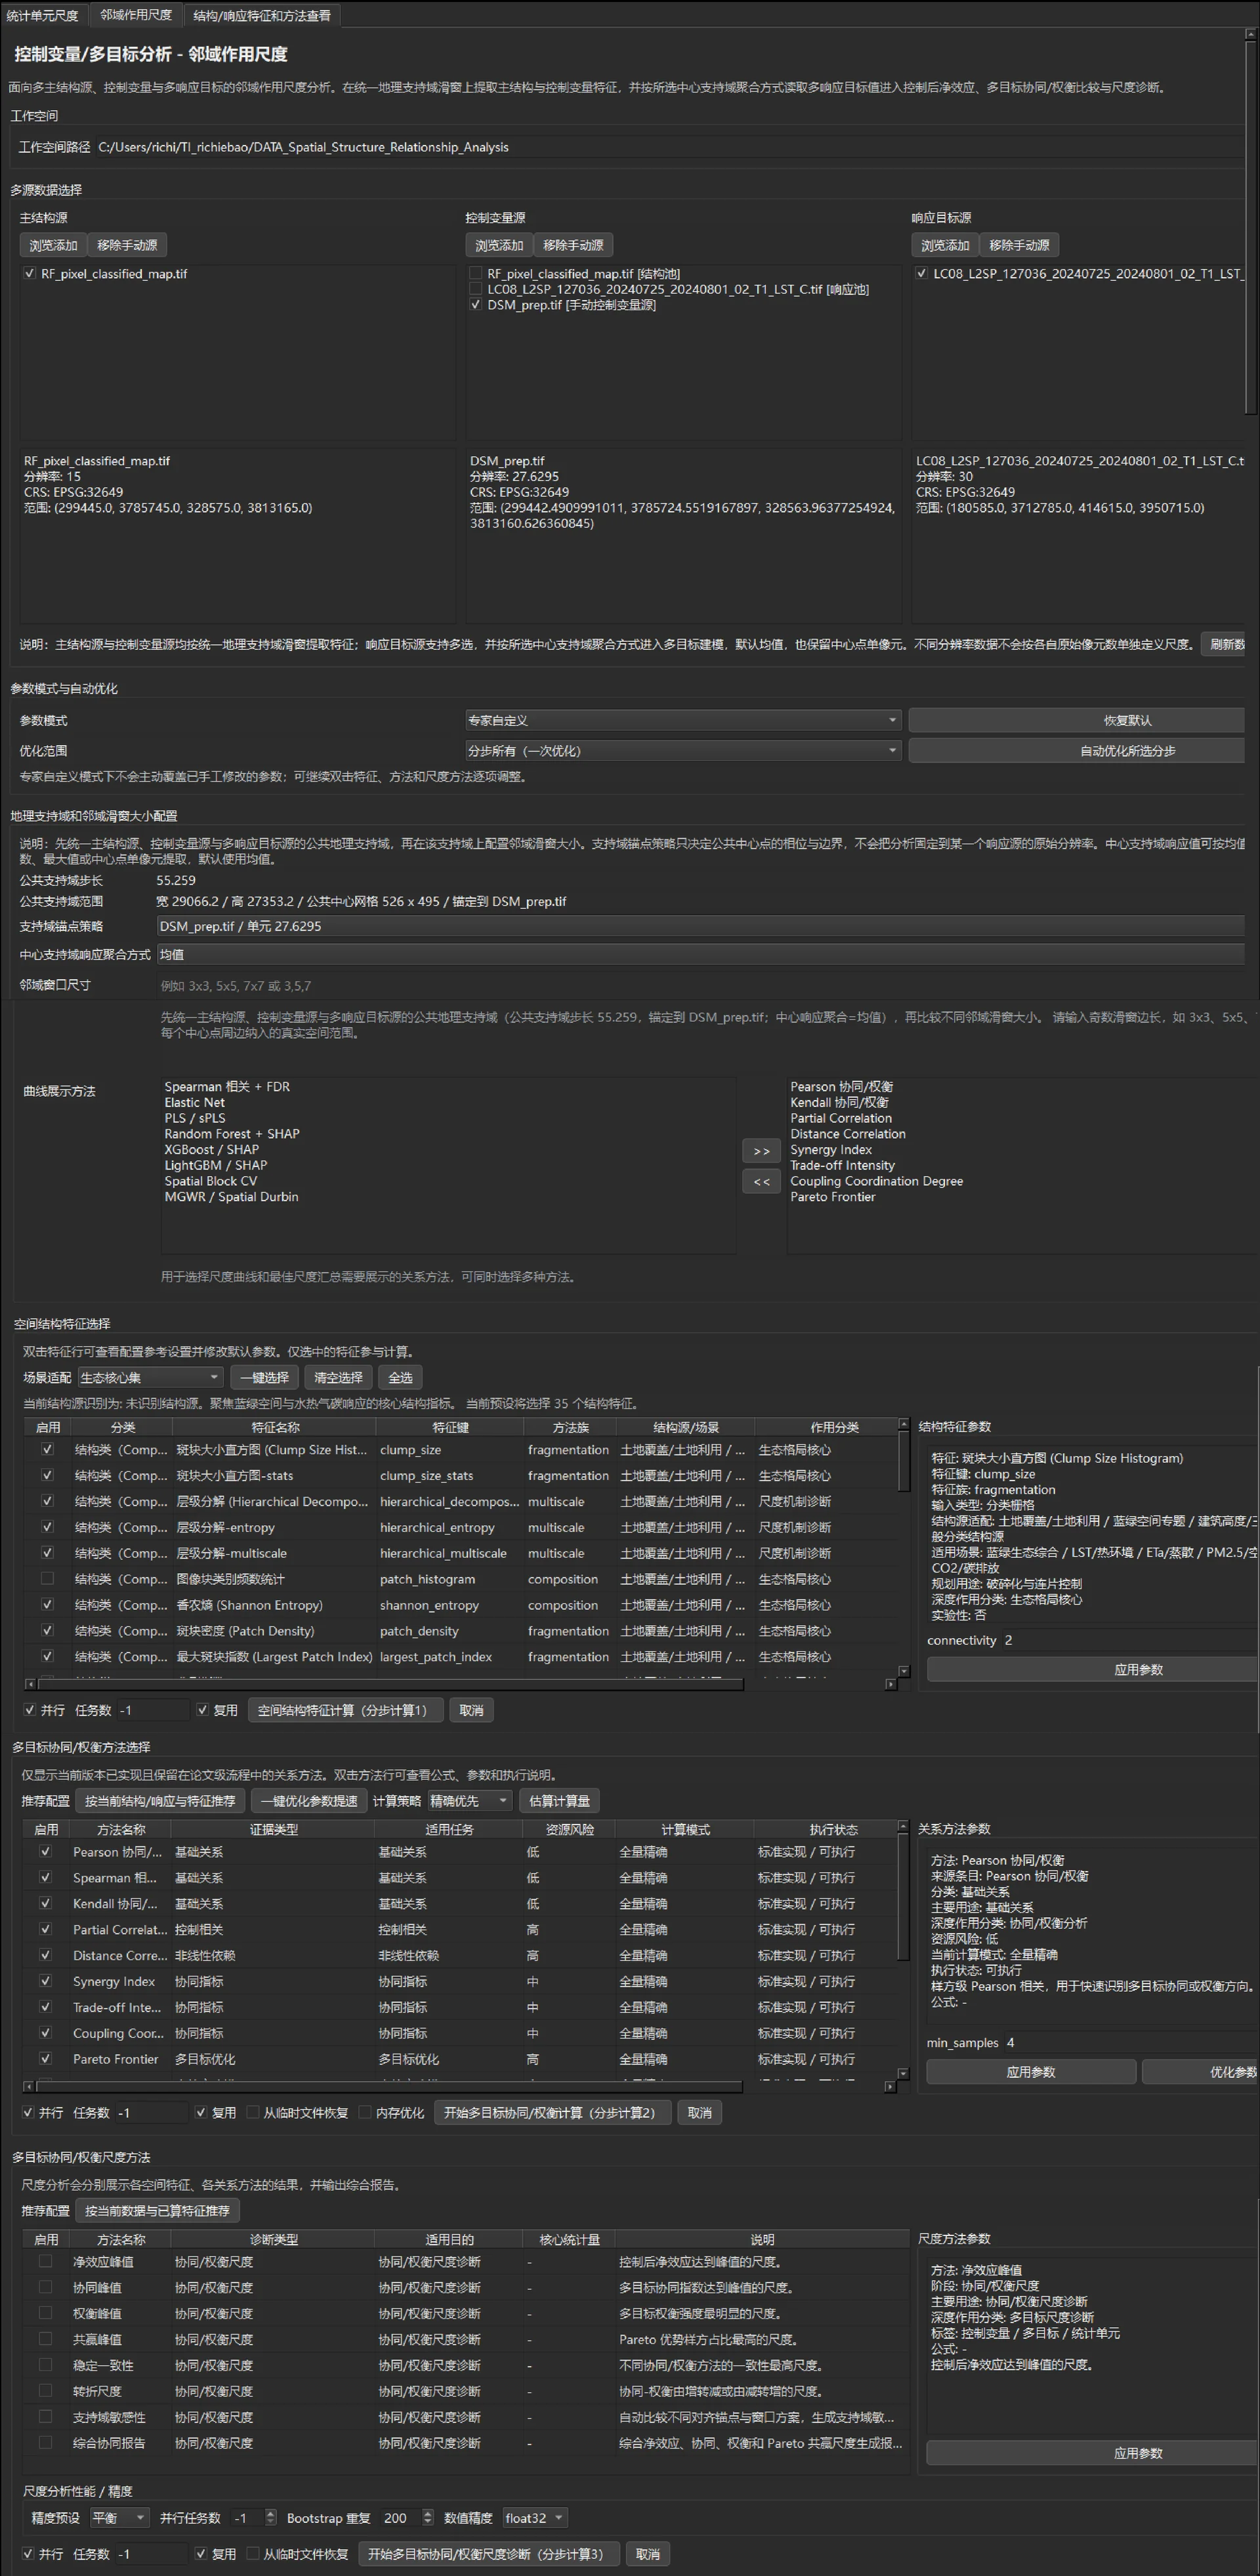Toggle the shannon_entropy feature row checkbox
The image size is (1260, 2576).
[47, 1605]
